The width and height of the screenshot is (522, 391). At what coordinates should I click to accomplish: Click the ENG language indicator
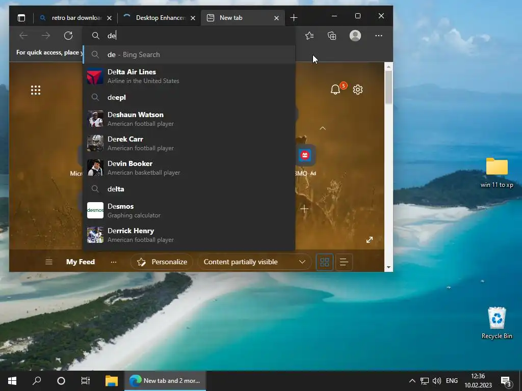(452, 381)
